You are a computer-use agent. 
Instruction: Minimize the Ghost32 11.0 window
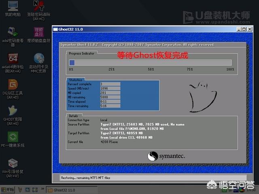click(239, 30)
